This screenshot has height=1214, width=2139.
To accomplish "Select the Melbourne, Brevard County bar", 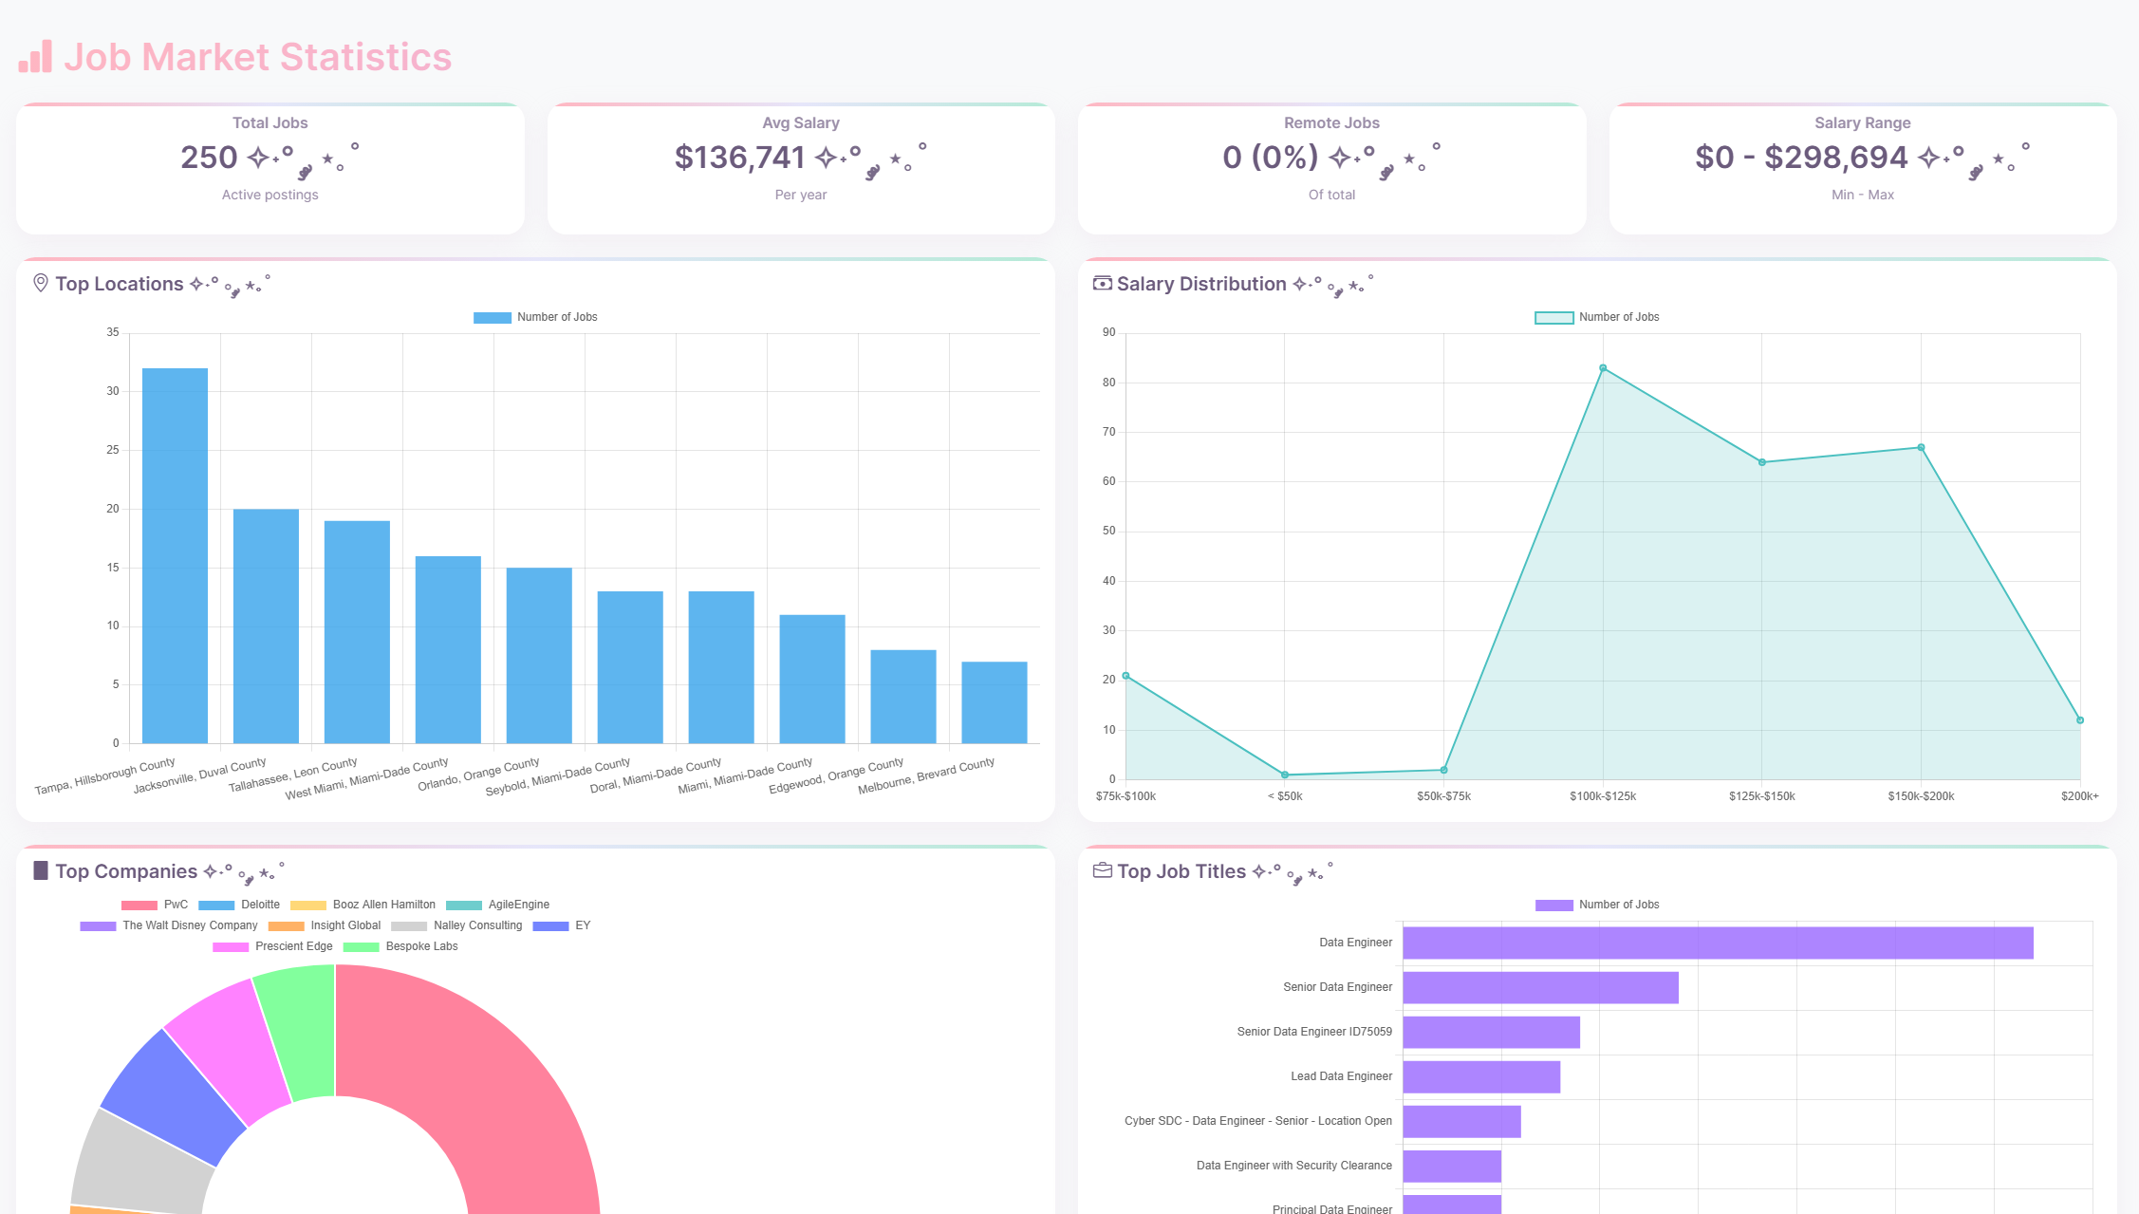I will pyautogui.click(x=995, y=702).
